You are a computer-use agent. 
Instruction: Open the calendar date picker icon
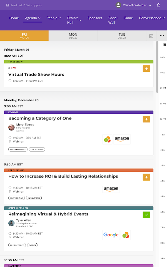coord(151,36)
